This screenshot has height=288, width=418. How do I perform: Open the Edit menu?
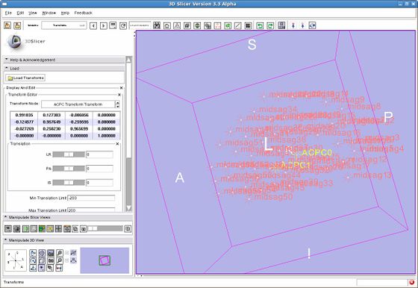pos(21,13)
